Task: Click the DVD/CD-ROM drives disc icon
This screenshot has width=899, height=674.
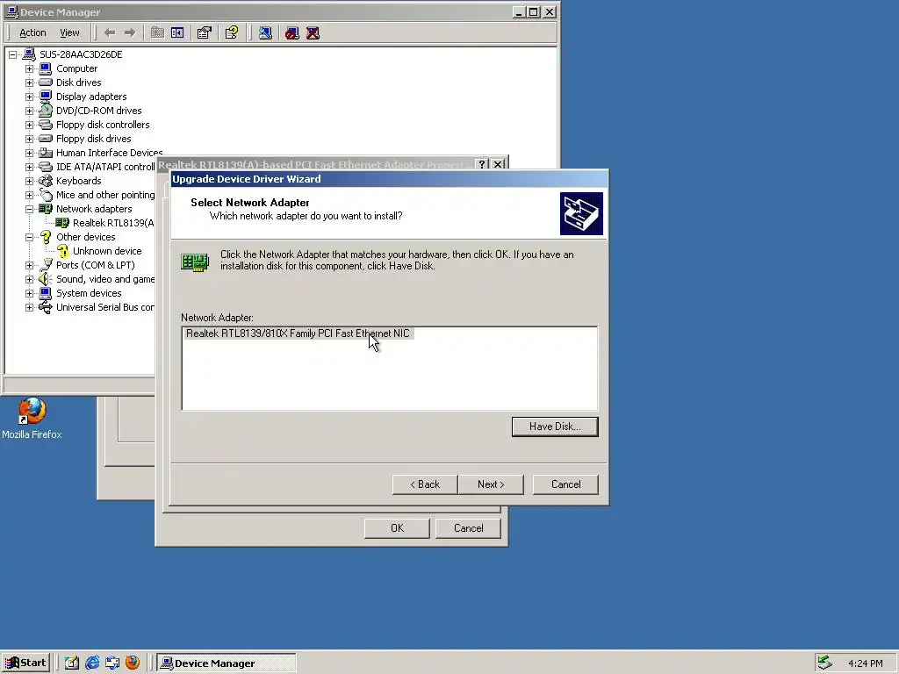Action: [x=46, y=111]
